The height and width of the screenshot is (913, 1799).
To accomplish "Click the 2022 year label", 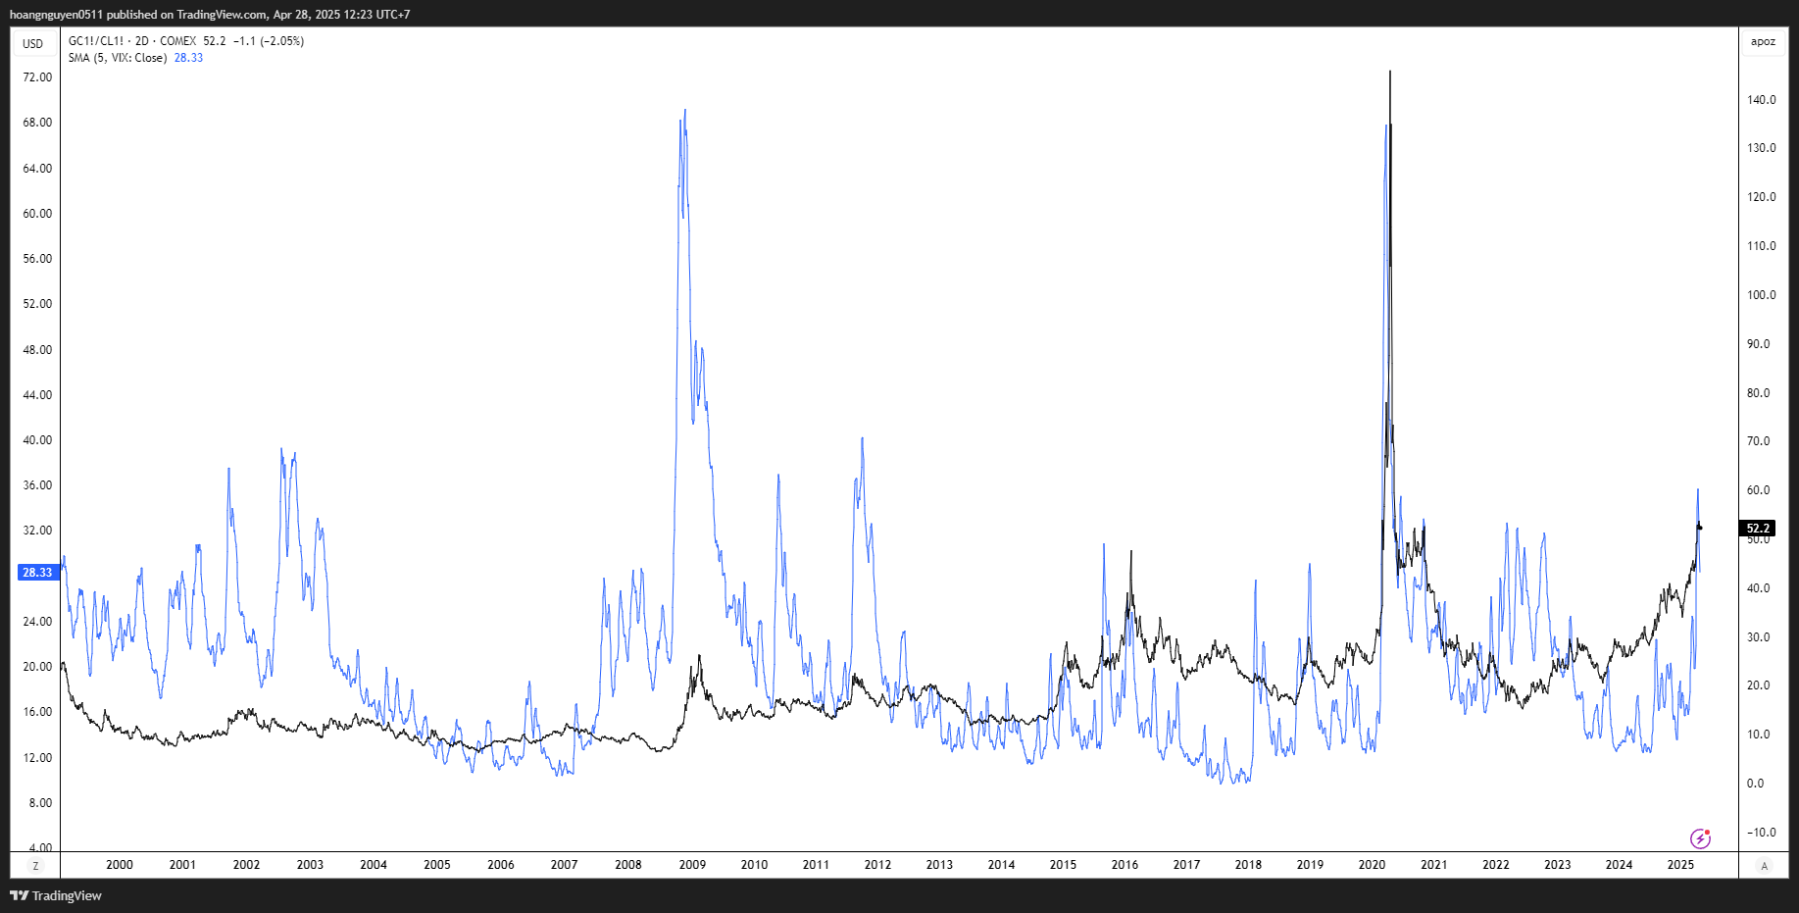I will (x=1496, y=865).
